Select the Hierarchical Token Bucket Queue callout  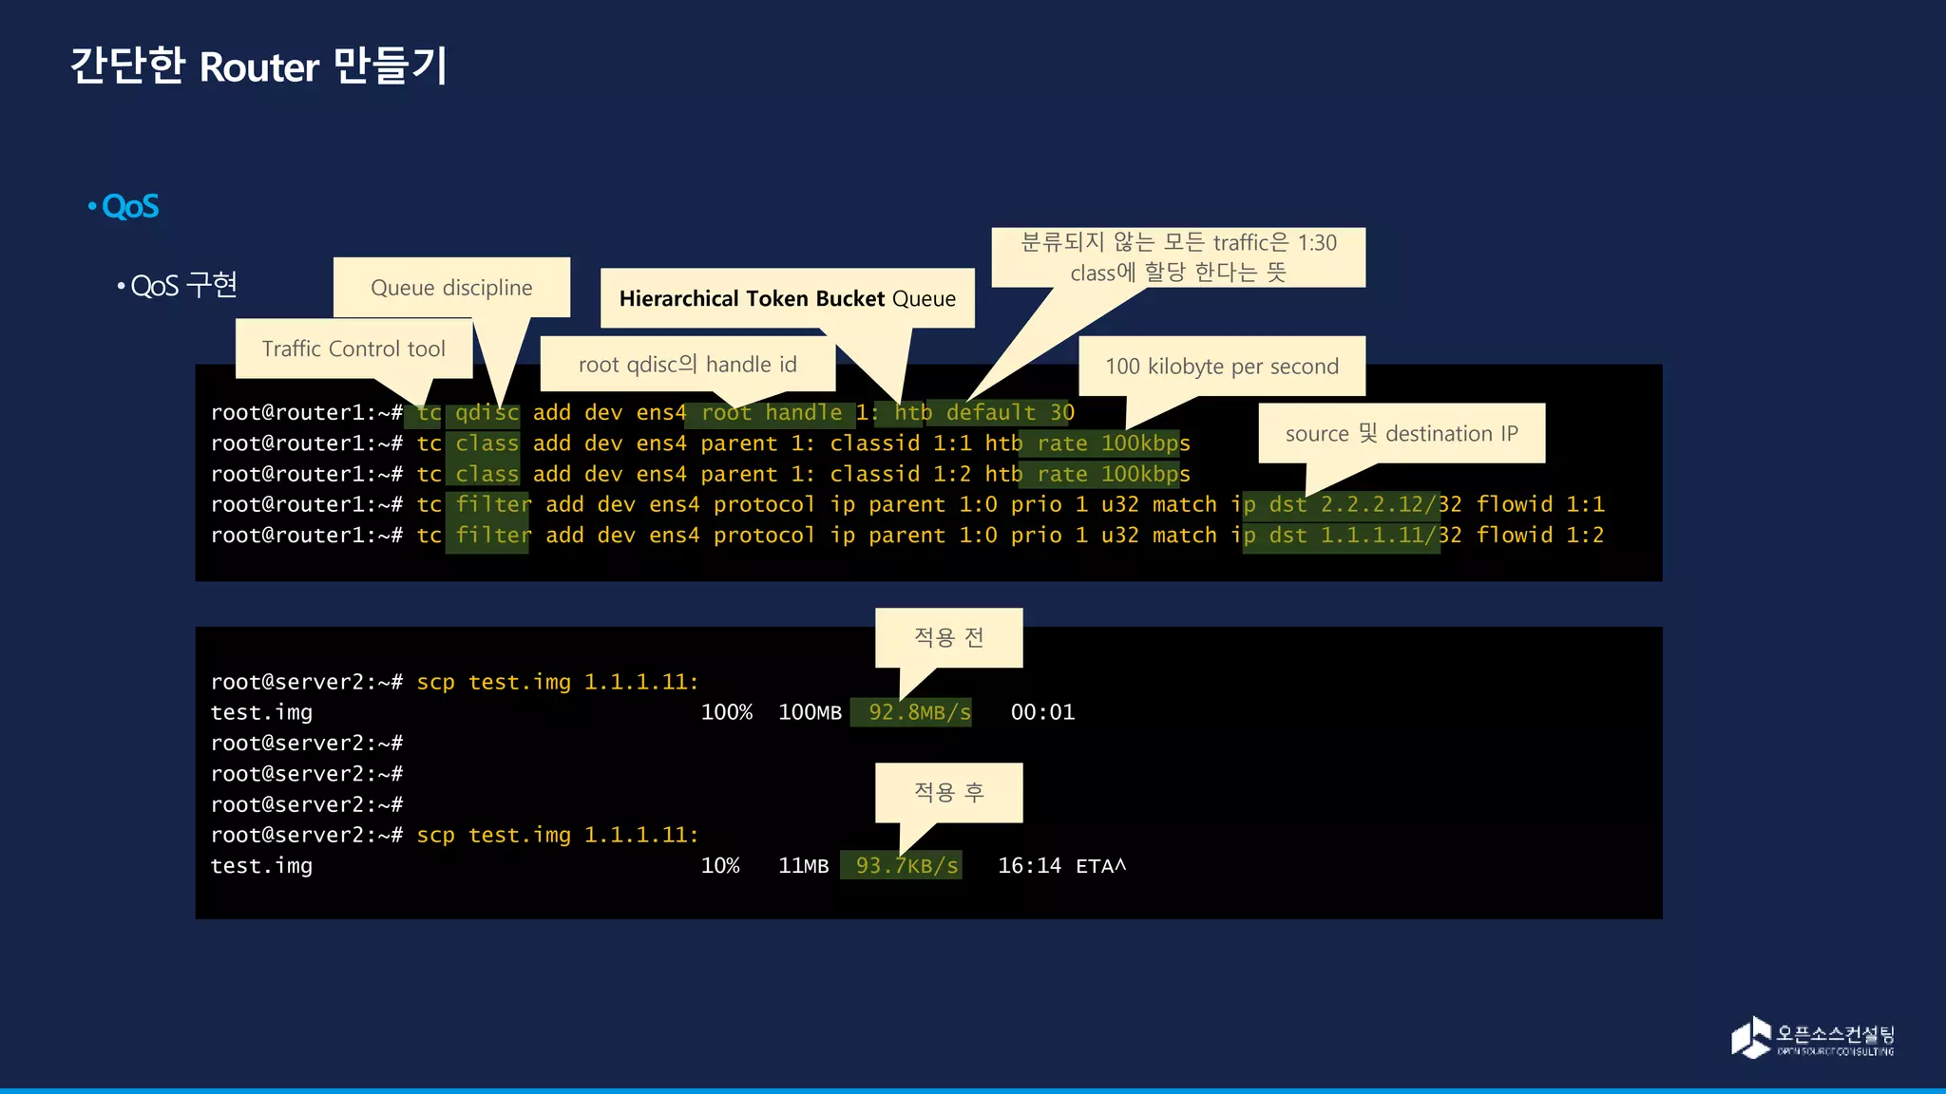787,298
